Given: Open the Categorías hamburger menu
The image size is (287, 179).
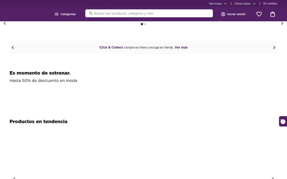Looking at the screenshot, I should pos(65,14).
